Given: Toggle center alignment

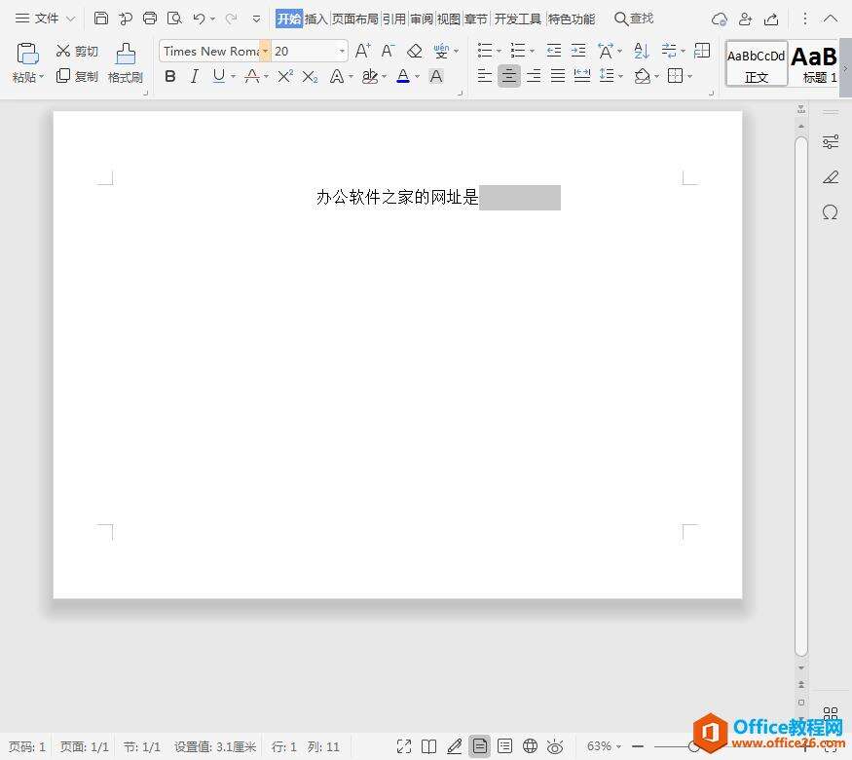Looking at the screenshot, I should (509, 76).
